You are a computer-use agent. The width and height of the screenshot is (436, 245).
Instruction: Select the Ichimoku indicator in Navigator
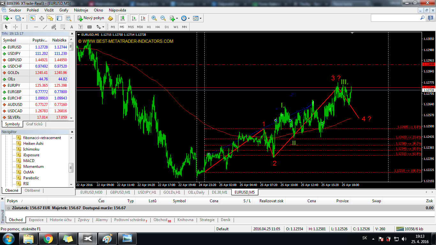pos(31,149)
